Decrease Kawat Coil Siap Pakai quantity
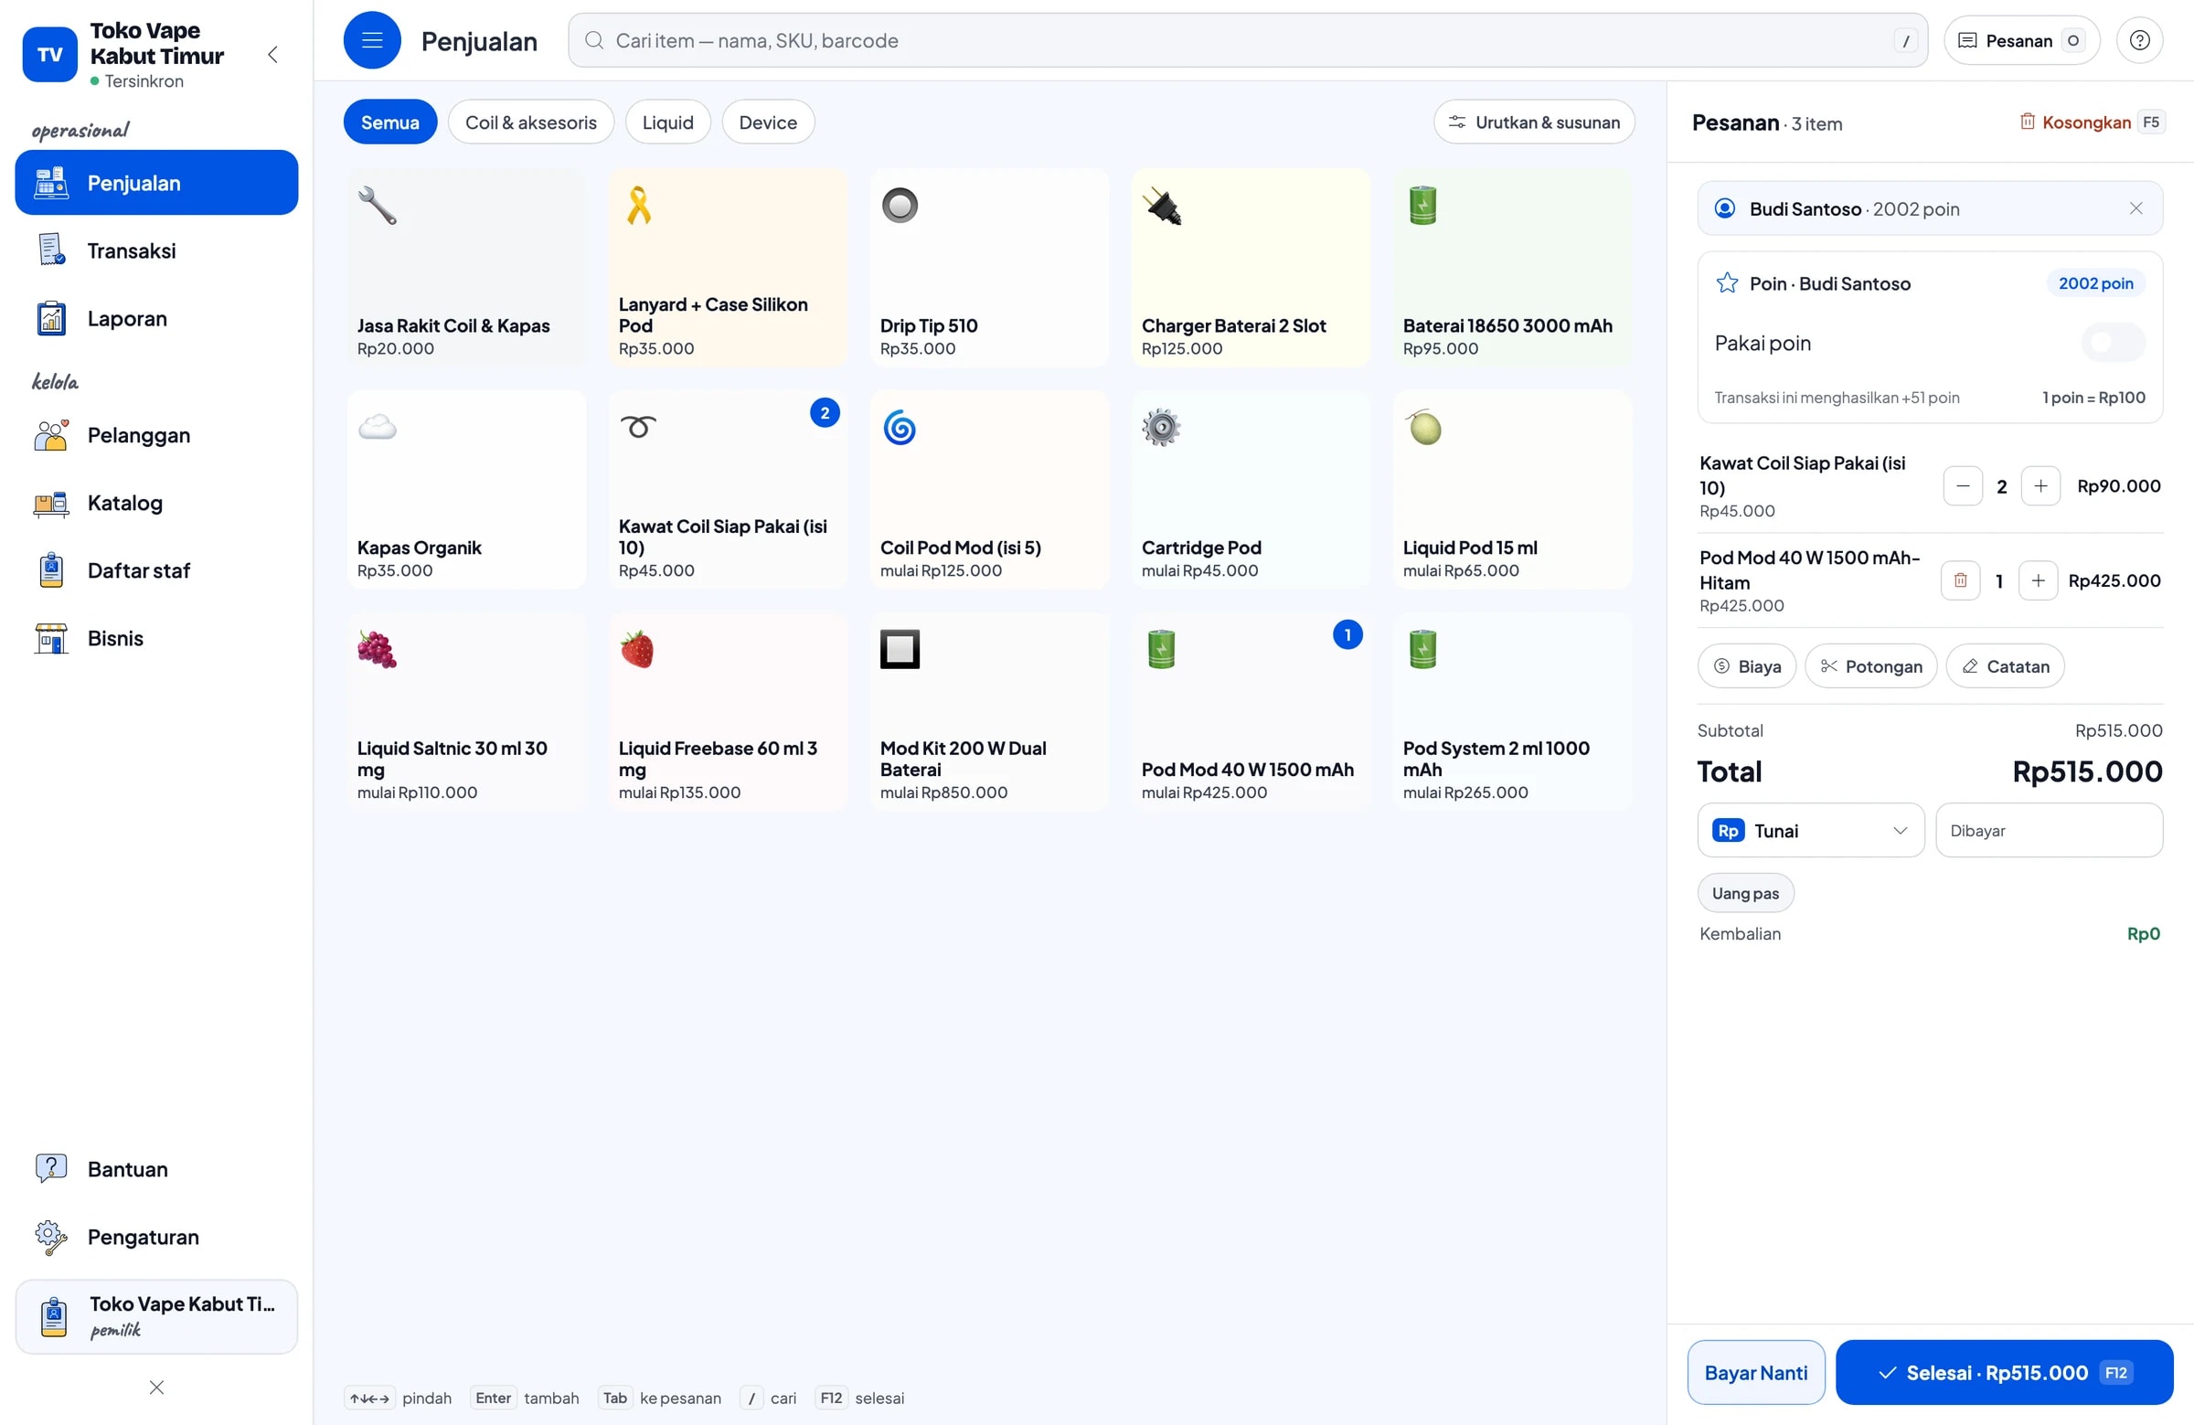This screenshot has width=2194, height=1425. pos(1963,485)
